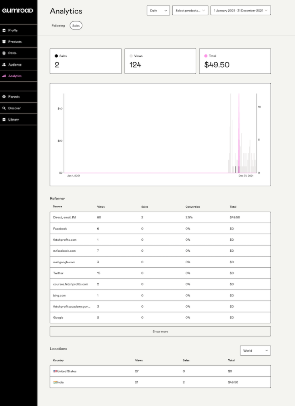
Task: Open the Payouts page
Action: pyautogui.click(x=19, y=97)
